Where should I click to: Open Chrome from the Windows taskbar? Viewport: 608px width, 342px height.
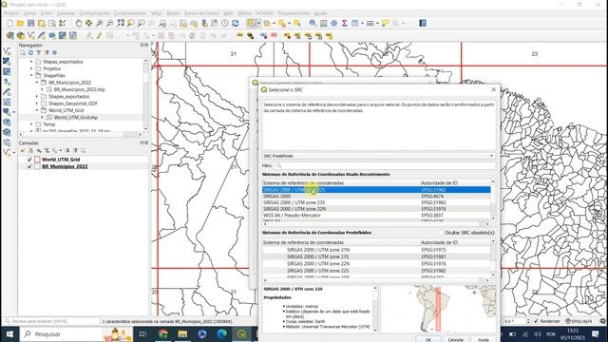(x=163, y=333)
